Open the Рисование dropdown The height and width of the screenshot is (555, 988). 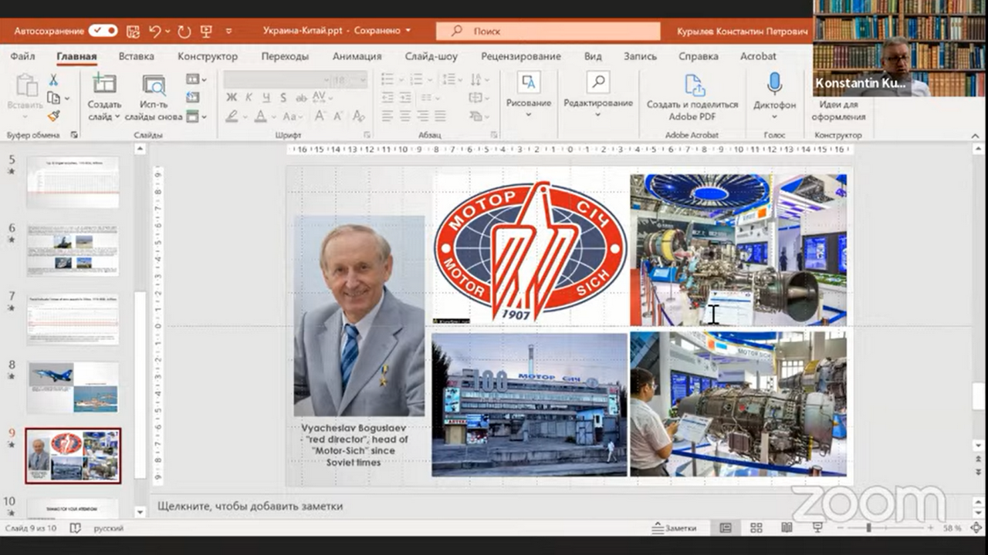click(x=529, y=96)
